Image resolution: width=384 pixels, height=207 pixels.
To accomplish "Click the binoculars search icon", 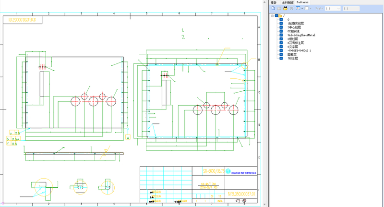I will (285, 9).
